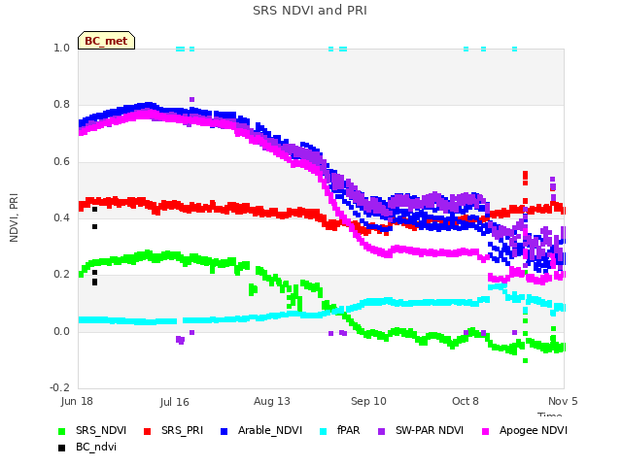Click the cyan fPAR legend swatch
The image size is (622, 466).
(324, 431)
